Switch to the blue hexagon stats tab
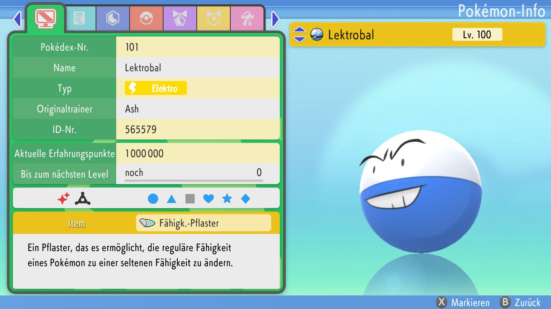Viewport: 551px width, 309px height. (x=112, y=18)
